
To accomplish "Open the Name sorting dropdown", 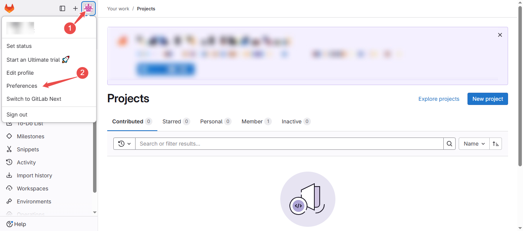I will [x=474, y=143].
